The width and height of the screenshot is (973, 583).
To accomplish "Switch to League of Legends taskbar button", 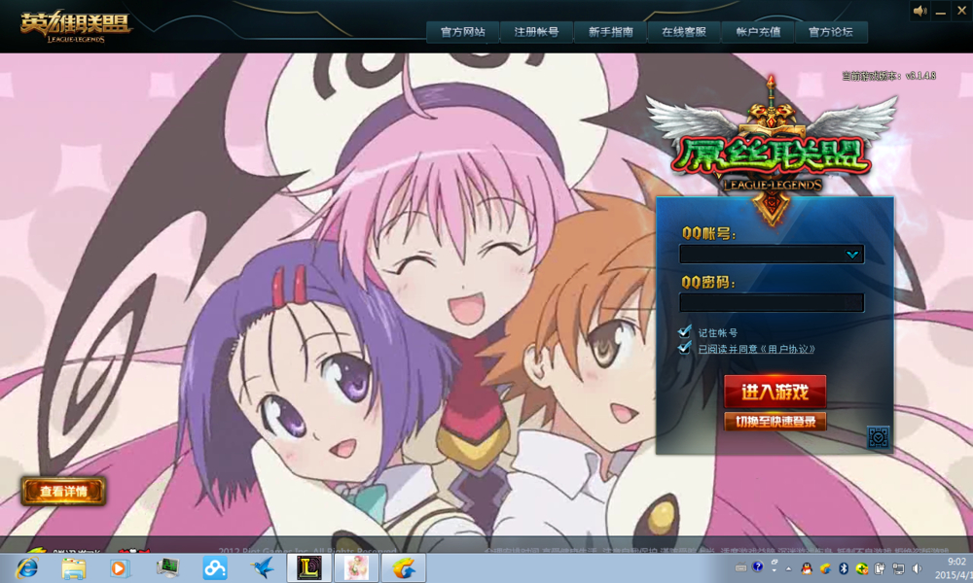I will 309,568.
